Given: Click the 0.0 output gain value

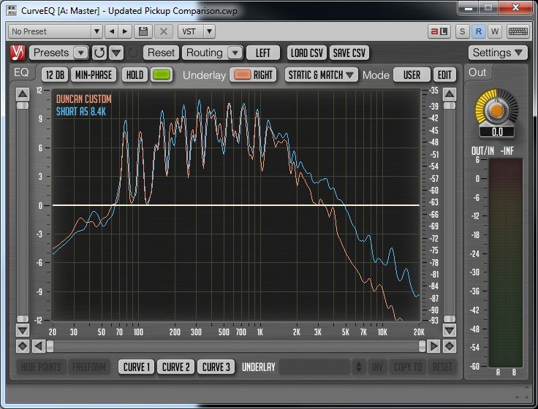Looking at the screenshot, I should [x=497, y=132].
